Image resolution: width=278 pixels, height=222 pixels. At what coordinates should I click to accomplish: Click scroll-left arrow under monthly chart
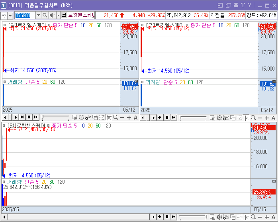click(5, 117)
